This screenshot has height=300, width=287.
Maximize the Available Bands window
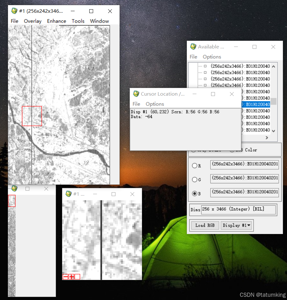click(x=254, y=47)
